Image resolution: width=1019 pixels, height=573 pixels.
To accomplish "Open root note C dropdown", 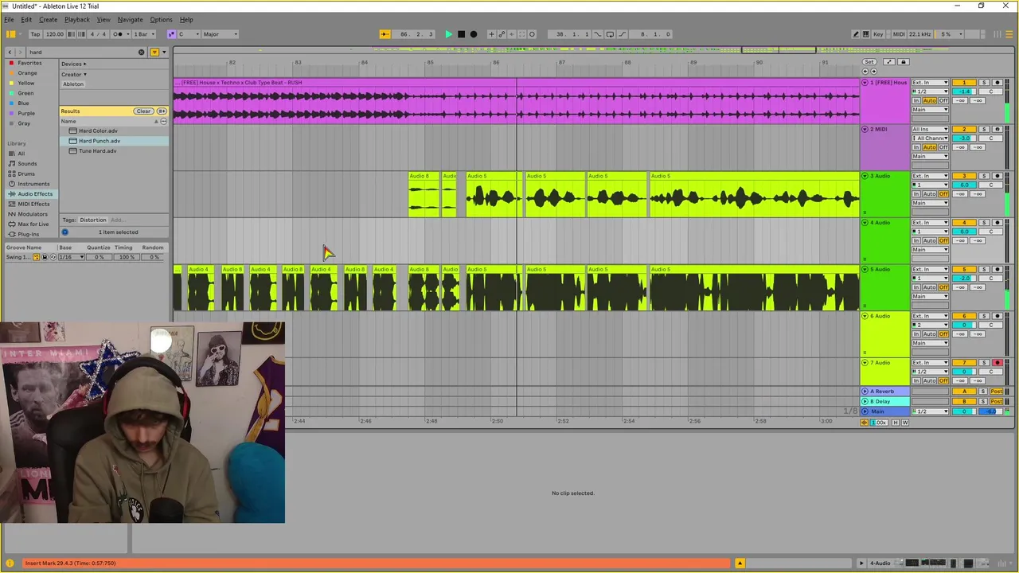I will (188, 34).
